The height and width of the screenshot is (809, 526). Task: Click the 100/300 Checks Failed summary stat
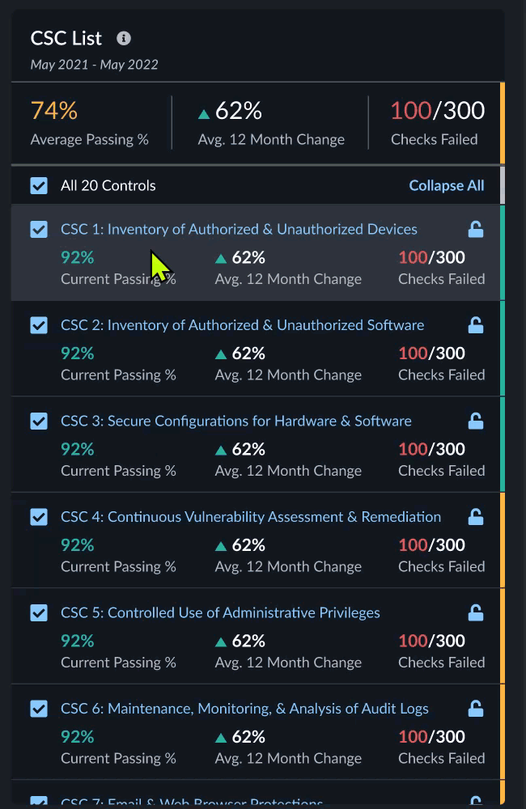(437, 123)
